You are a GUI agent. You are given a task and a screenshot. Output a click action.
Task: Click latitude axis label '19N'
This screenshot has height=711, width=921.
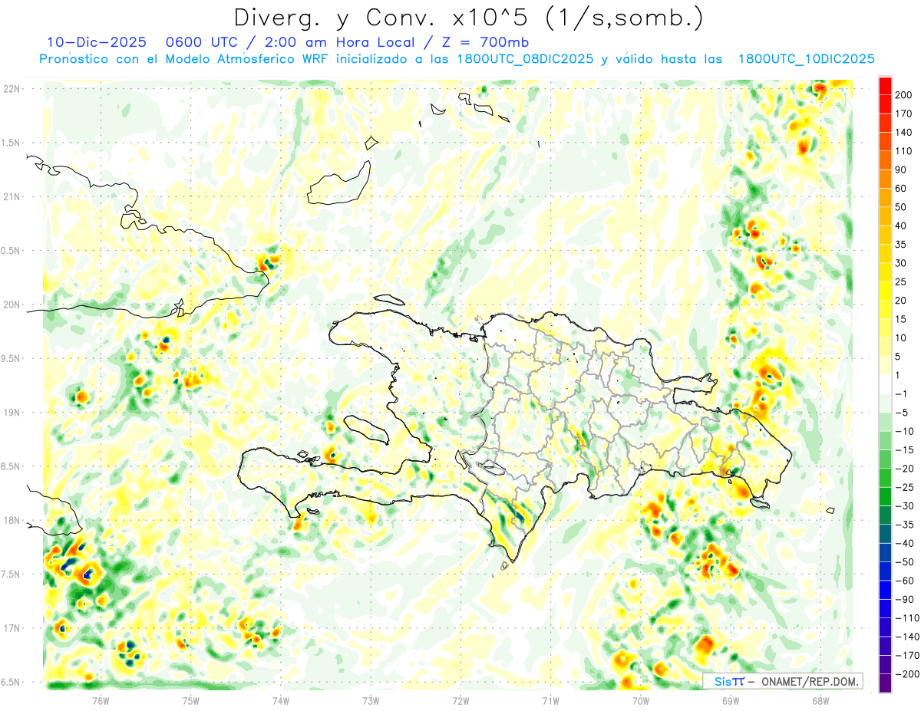coord(12,413)
